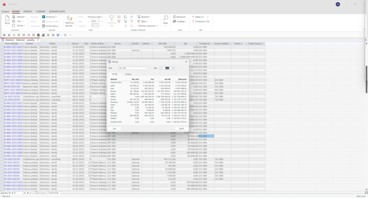
Task: Open the EXTERNÍ DATA ribbon tab
Action: 57,12
